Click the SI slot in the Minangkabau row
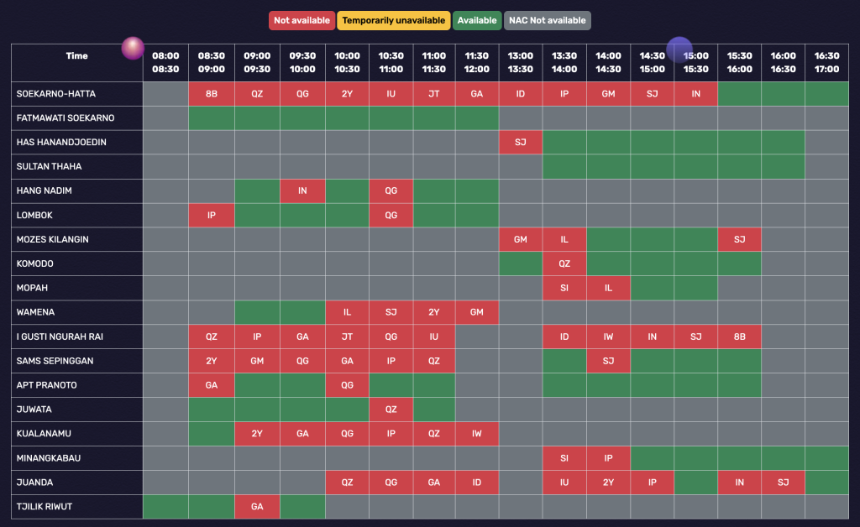 [564, 459]
